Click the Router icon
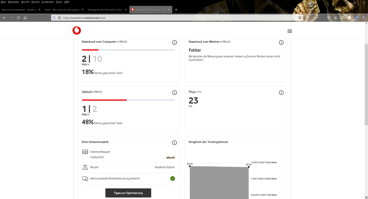 pos(85,167)
